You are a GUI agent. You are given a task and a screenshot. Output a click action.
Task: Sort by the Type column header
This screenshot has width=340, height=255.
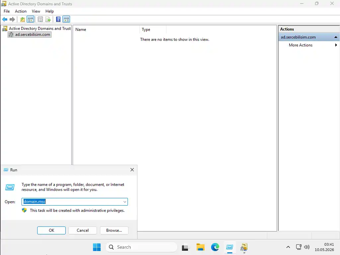(153, 30)
